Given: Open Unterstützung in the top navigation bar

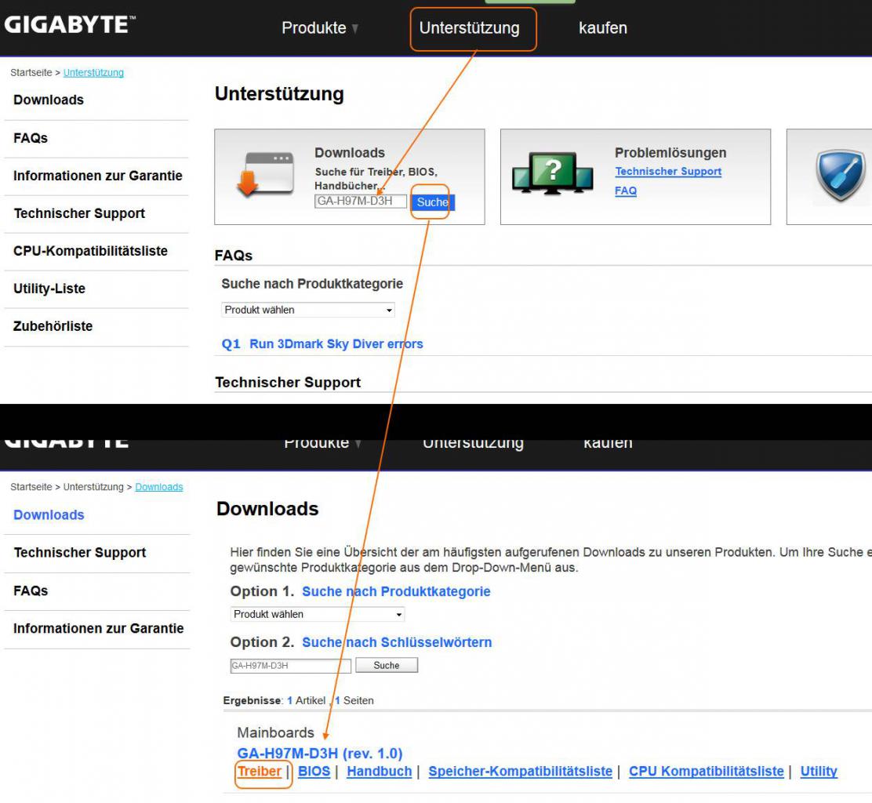Looking at the screenshot, I should [470, 27].
